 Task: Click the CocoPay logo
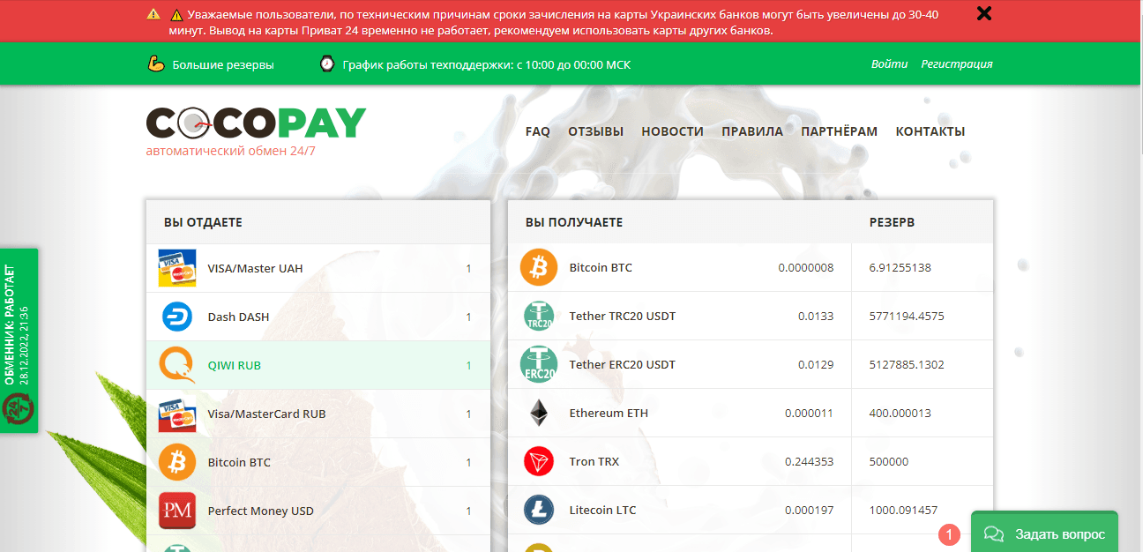pyautogui.click(x=256, y=124)
